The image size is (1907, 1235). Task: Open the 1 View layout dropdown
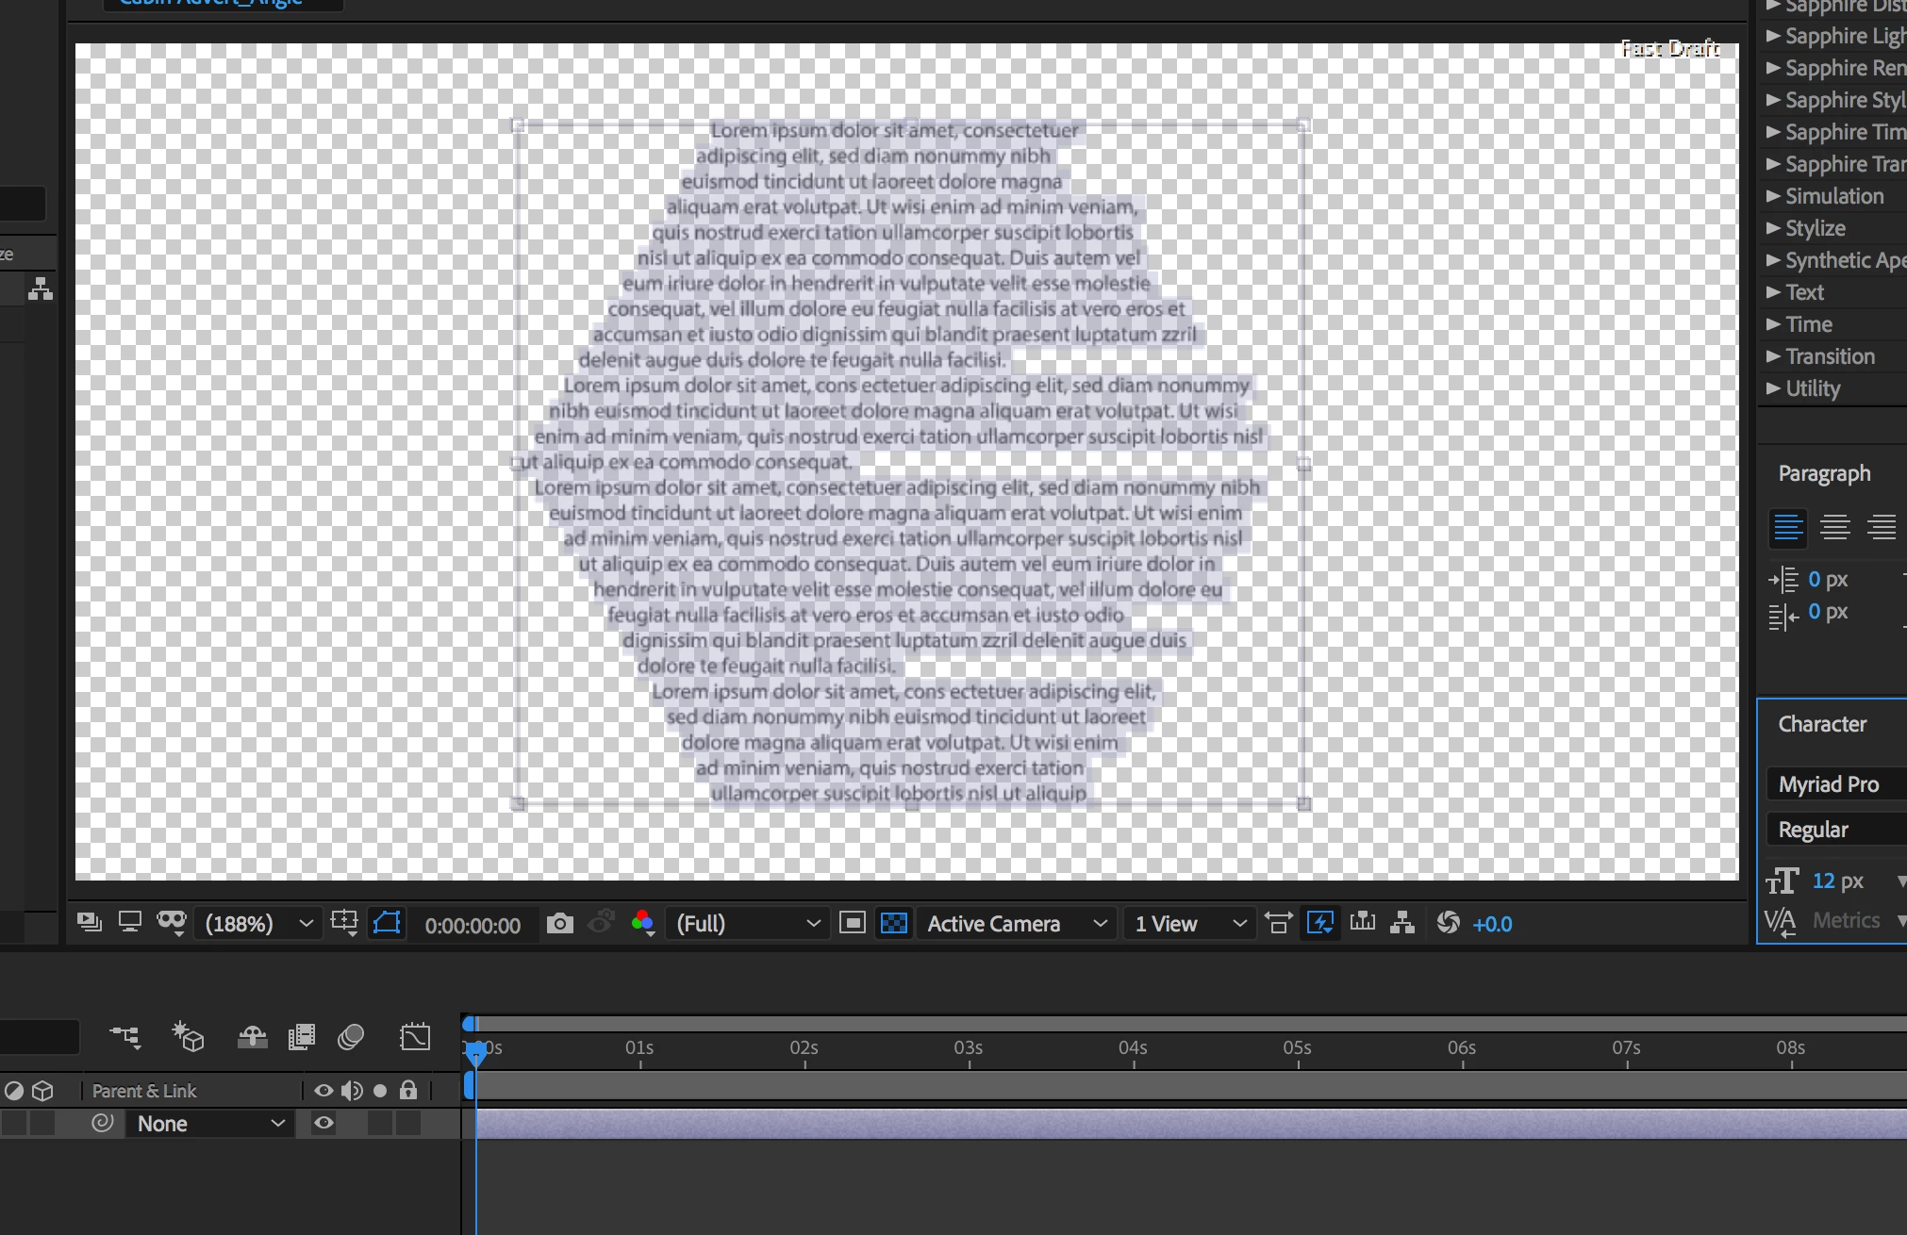point(1190,924)
